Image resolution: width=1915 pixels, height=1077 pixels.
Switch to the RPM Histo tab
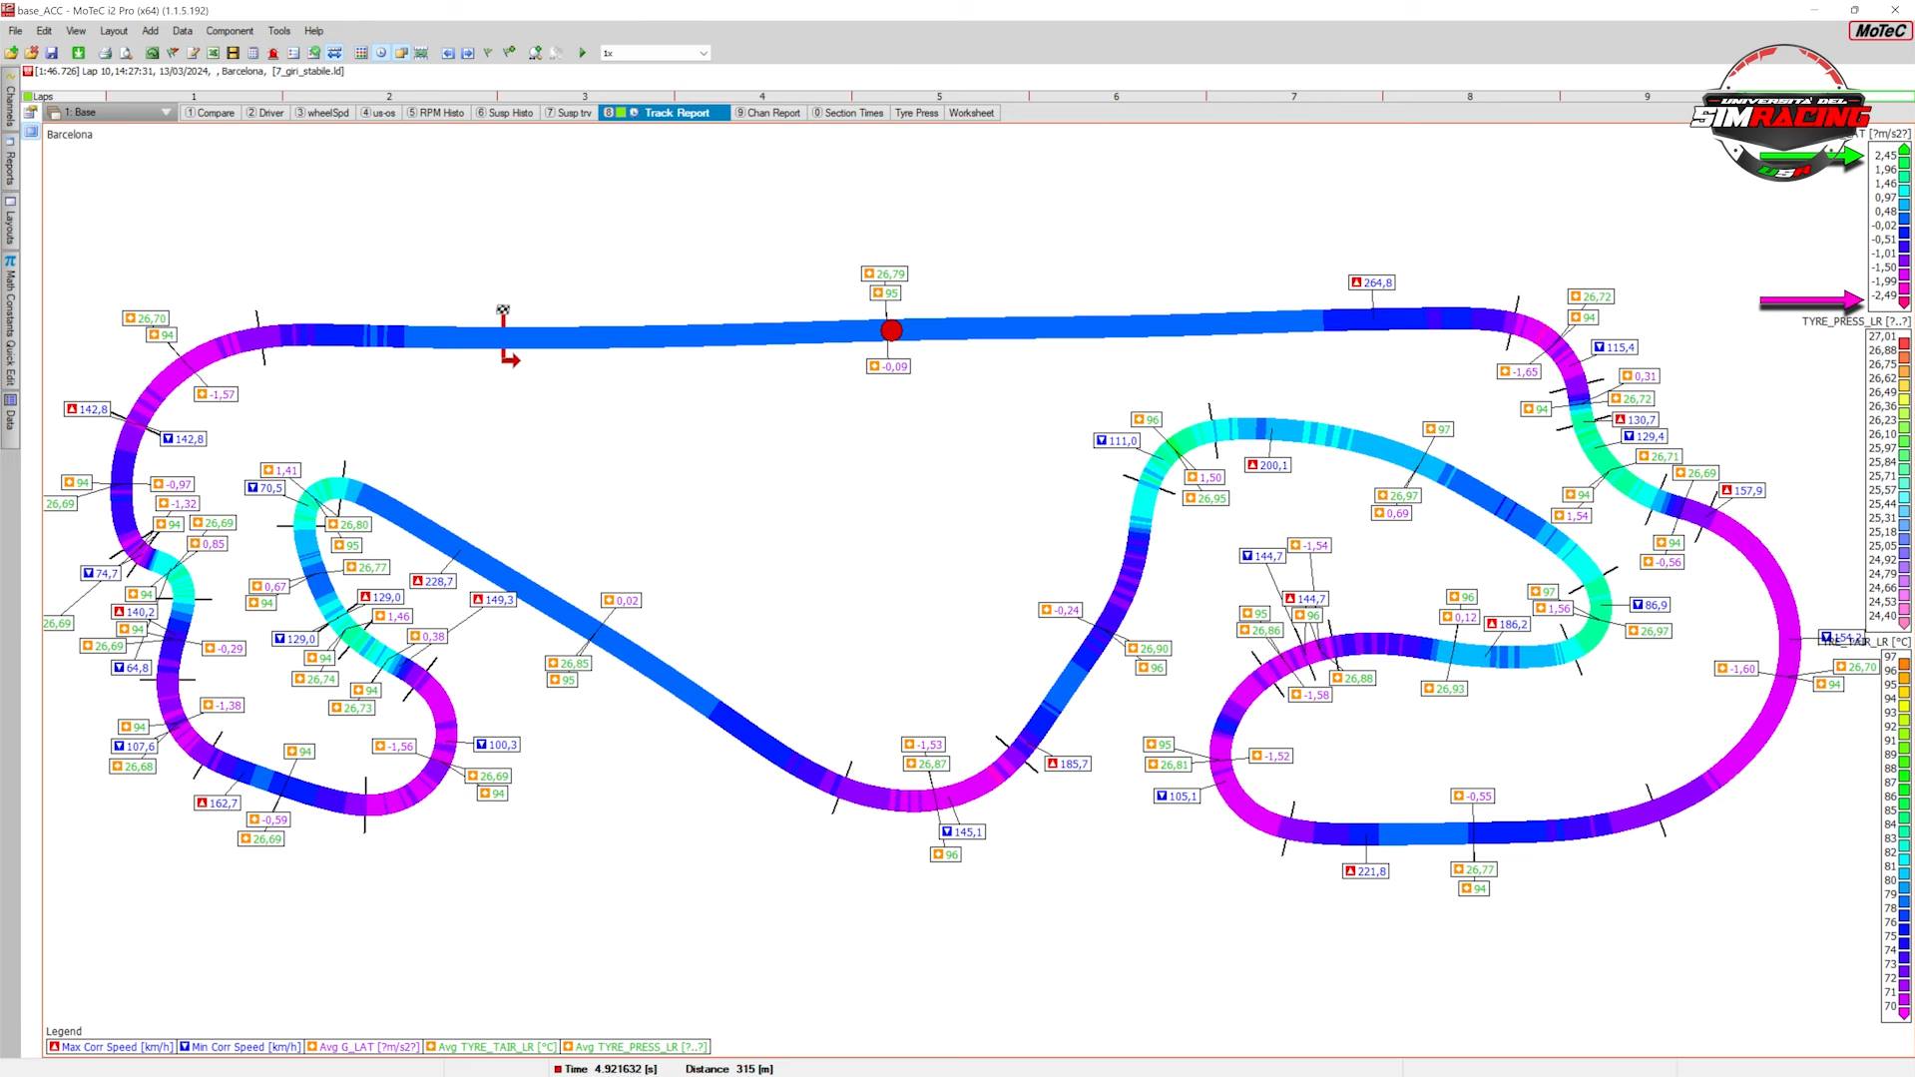click(435, 113)
